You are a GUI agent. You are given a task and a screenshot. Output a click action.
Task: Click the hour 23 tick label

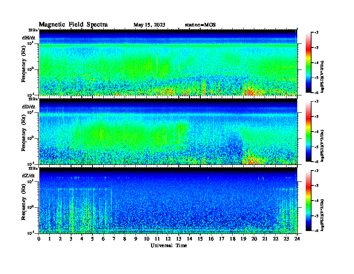(x=286, y=239)
